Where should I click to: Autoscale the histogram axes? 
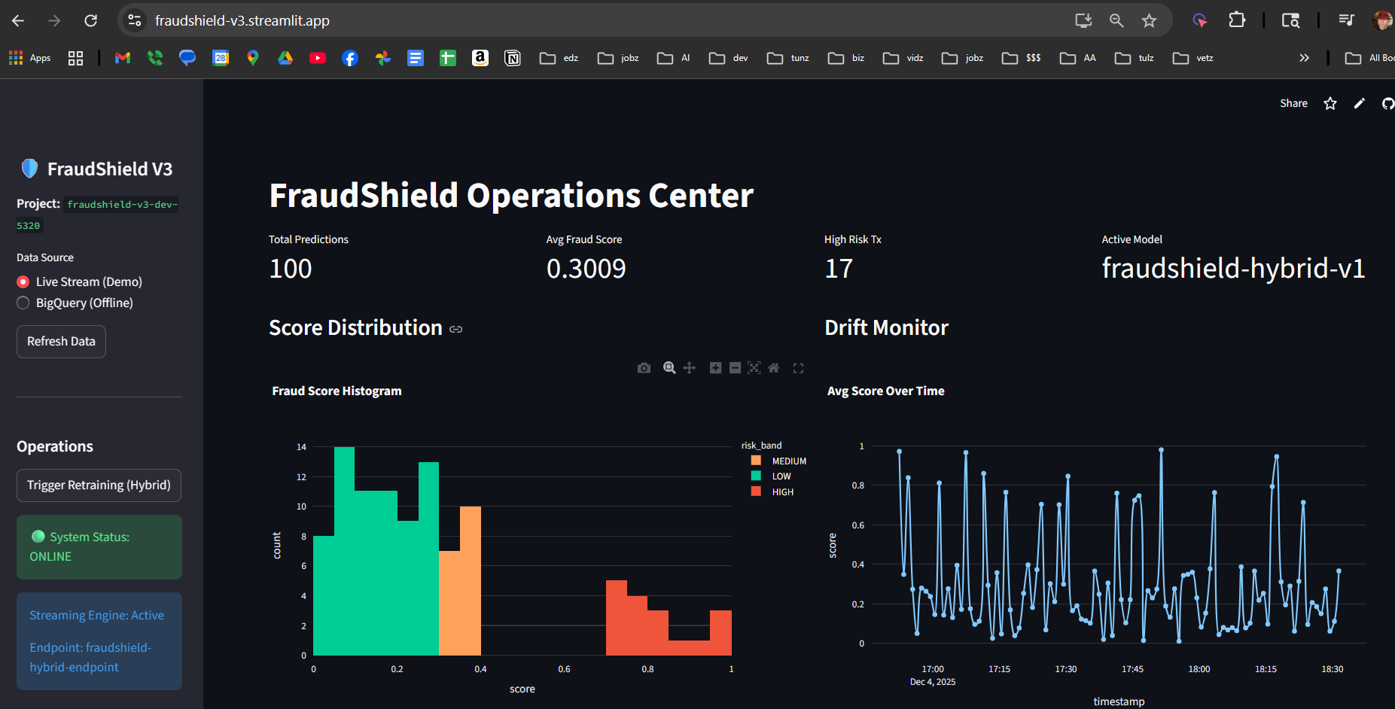coord(754,368)
